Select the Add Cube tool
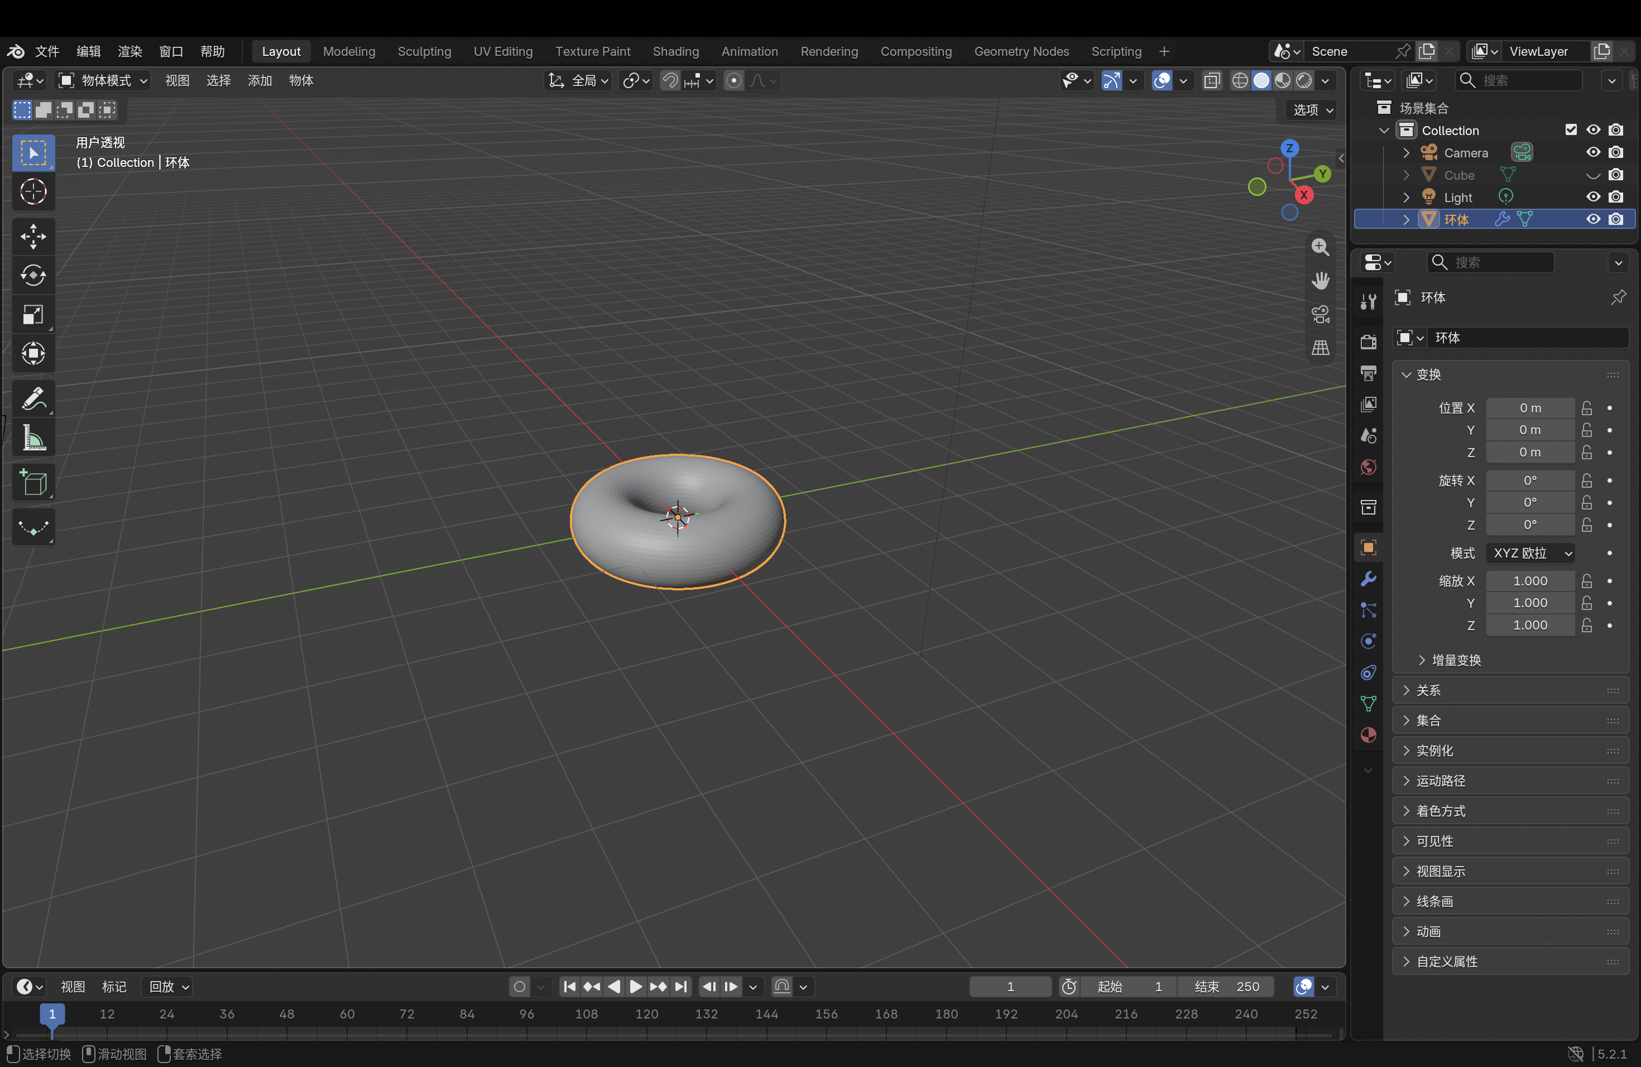This screenshot has width=1641, height=1067. point(33,483)
